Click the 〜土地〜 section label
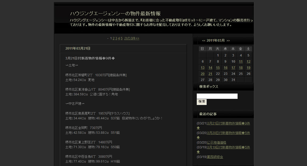The width and height of the screenshot is (307, 166). [x=72, y=65]
